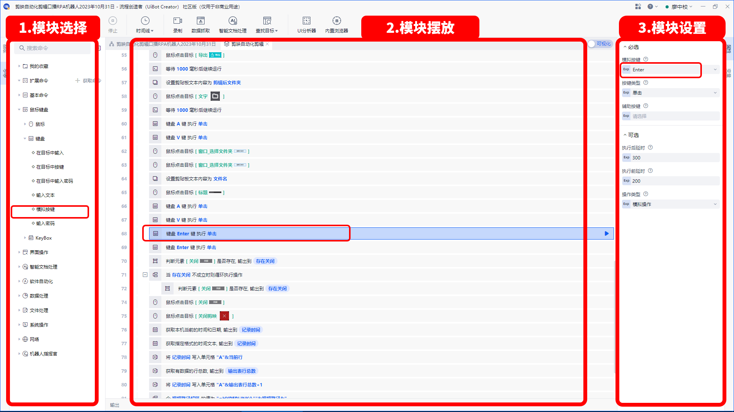
Task: Click the loop icon on line 71
Action: click(x=155, y=275)
